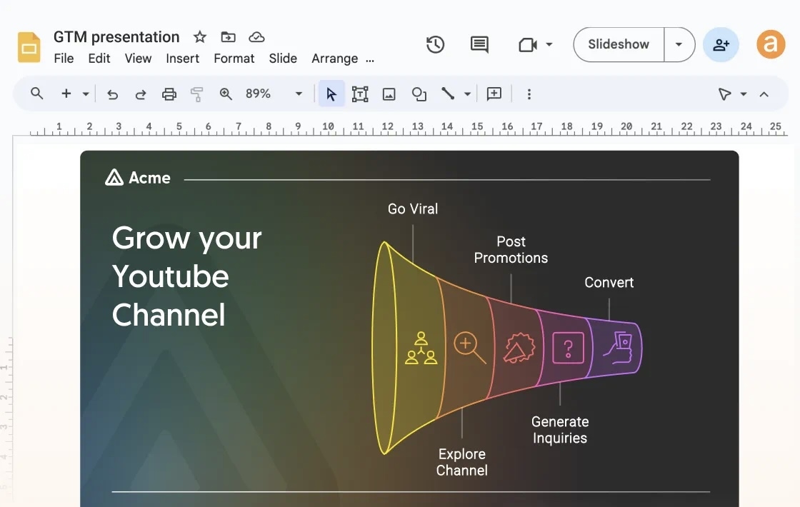Open the View menu
The height and width of the screenshot is (507, 800).
pyautogui.click(x=138, y=59)
